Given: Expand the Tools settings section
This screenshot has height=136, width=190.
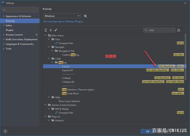Looking at the screenshot, I should click(x=3, y=49).
